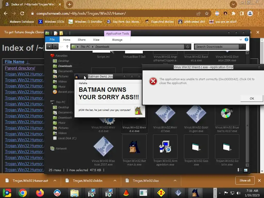
Task: Open Chrome profile avatar
Action: [250, 13]
